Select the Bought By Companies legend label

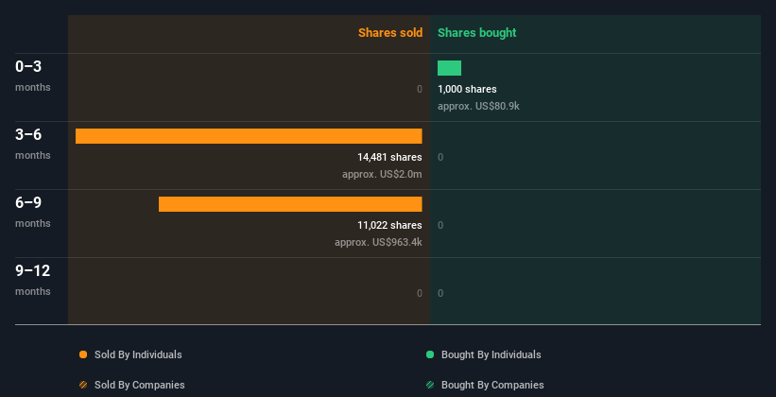point(492,385)
